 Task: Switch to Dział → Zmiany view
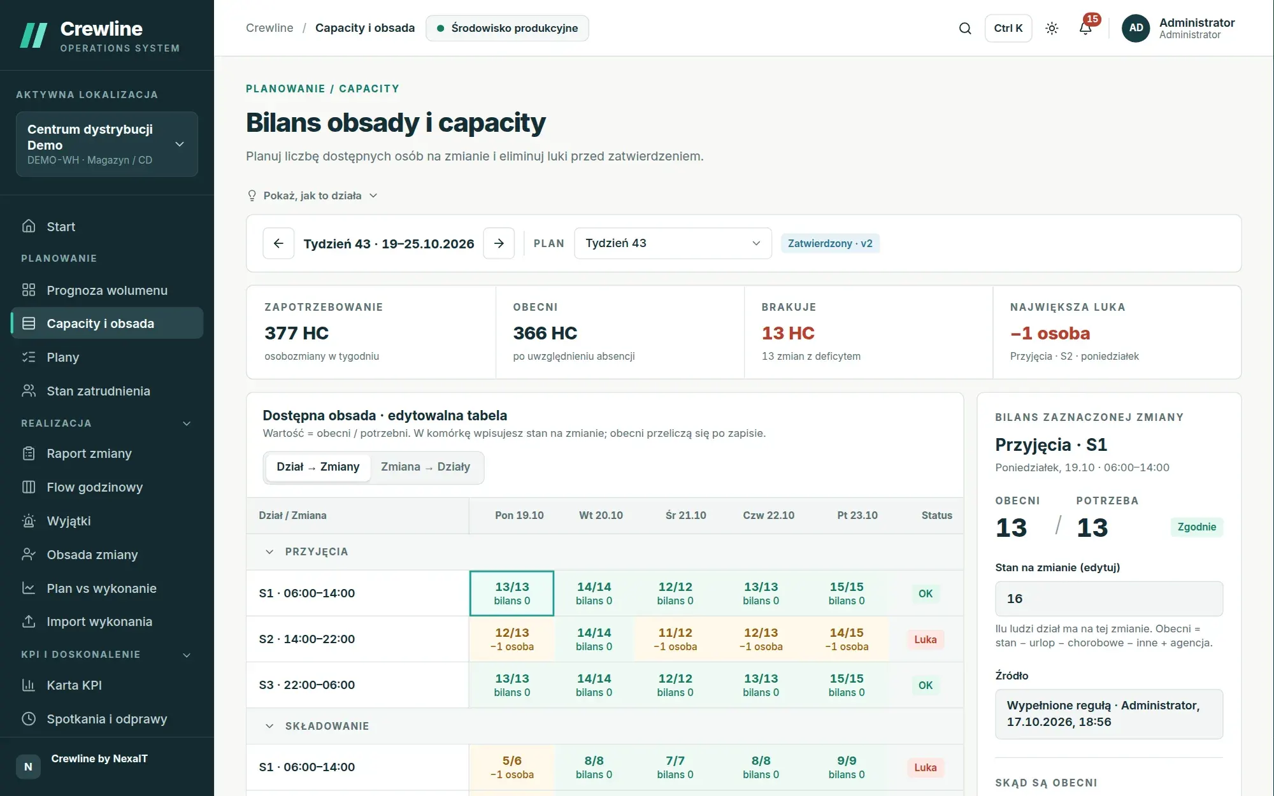(318, 467)
